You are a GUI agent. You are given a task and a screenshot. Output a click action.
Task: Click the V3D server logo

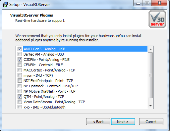[x=157, y=19]
